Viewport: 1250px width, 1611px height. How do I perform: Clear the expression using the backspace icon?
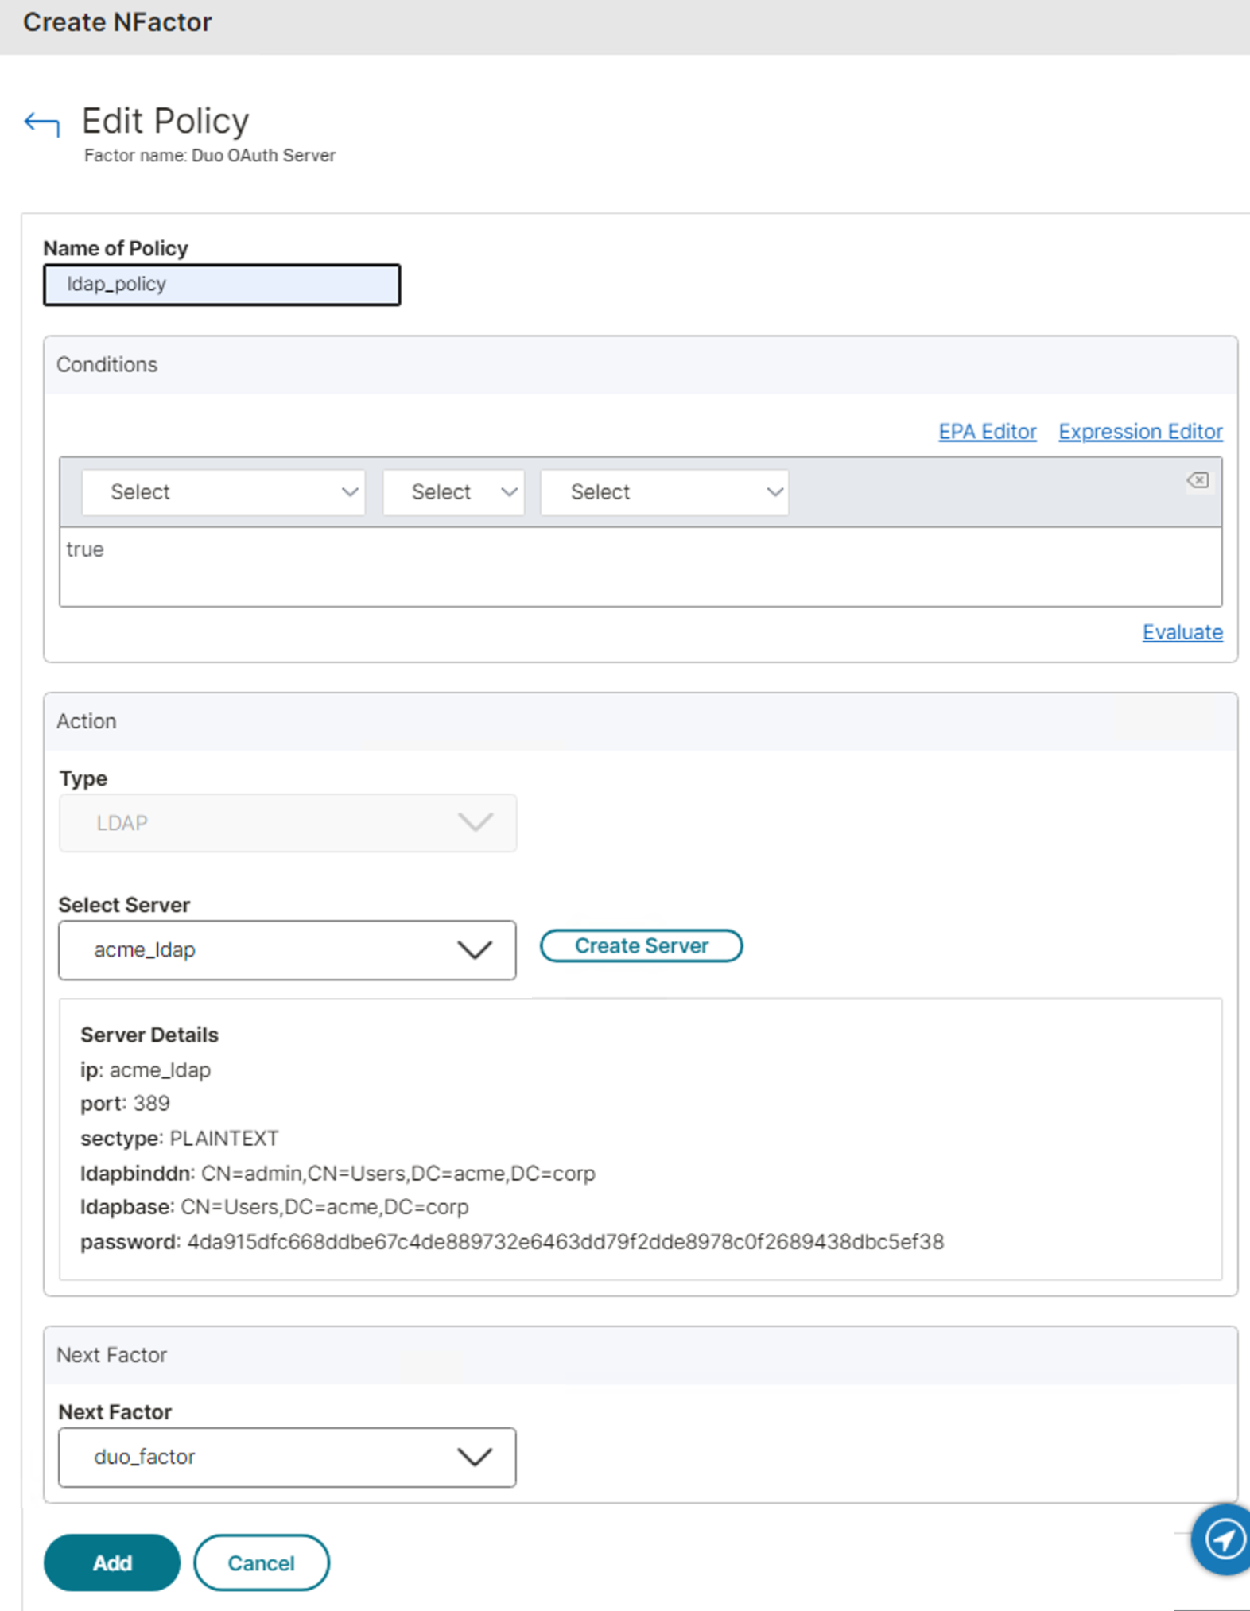click(x=1197, y=480)
